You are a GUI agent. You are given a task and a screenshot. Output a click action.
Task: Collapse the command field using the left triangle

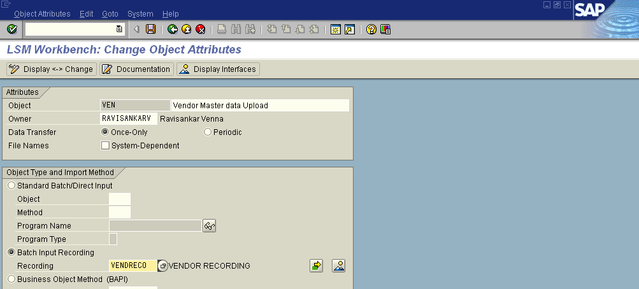click(137, 29)
